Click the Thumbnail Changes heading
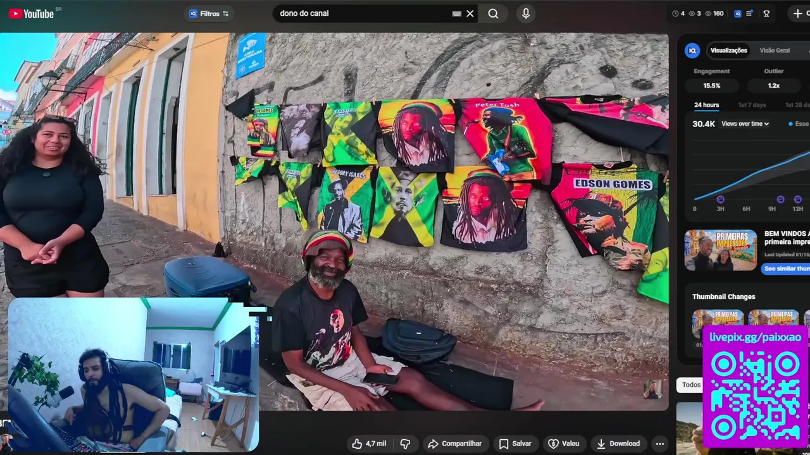 (723, 296)
